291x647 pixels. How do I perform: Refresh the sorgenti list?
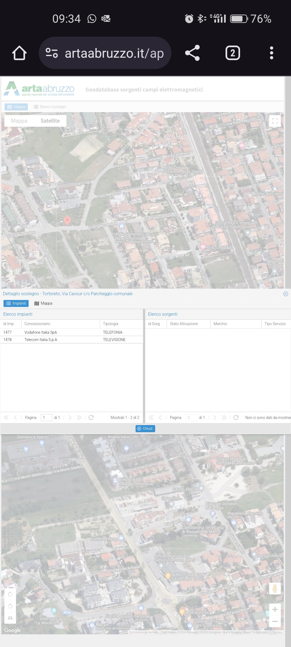(236, 418)
